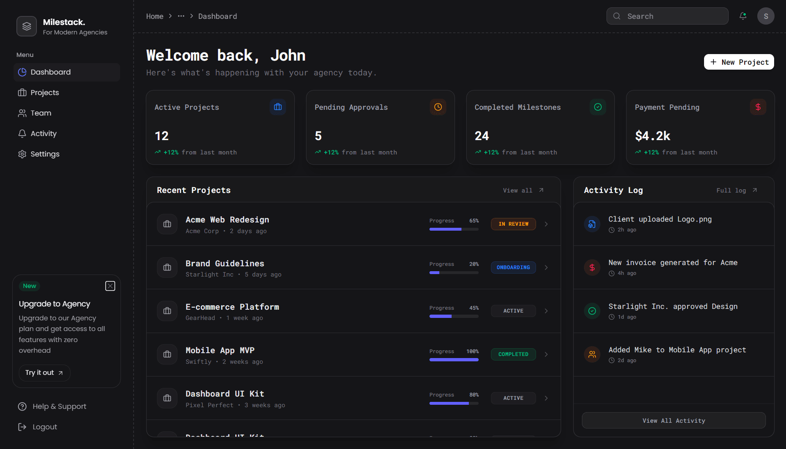
Task: Click Logout in the sidebar
Action: point(37,427)
